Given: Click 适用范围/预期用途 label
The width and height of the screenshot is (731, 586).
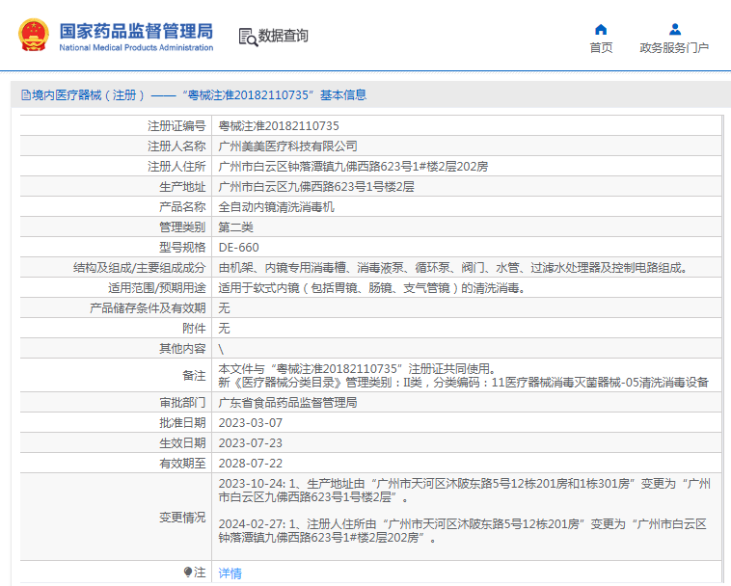Looking at the screenshot, I should tap(156, 288).
